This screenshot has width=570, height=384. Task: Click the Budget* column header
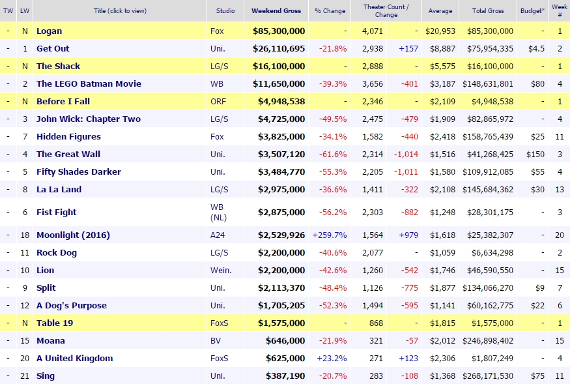(532, 11)
